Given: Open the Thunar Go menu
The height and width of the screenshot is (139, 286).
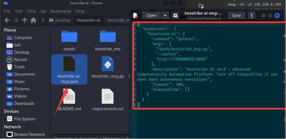Looking at the screenshot, I should tap(43, 11).
